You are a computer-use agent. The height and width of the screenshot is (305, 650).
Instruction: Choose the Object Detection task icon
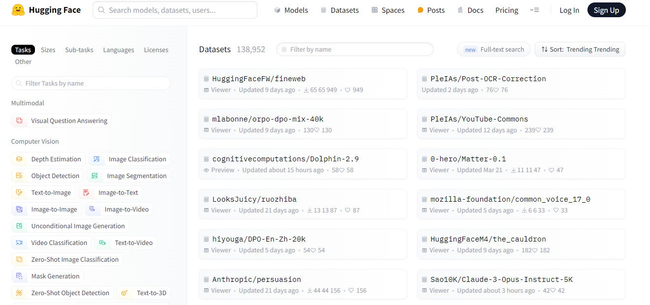(20, 176)
